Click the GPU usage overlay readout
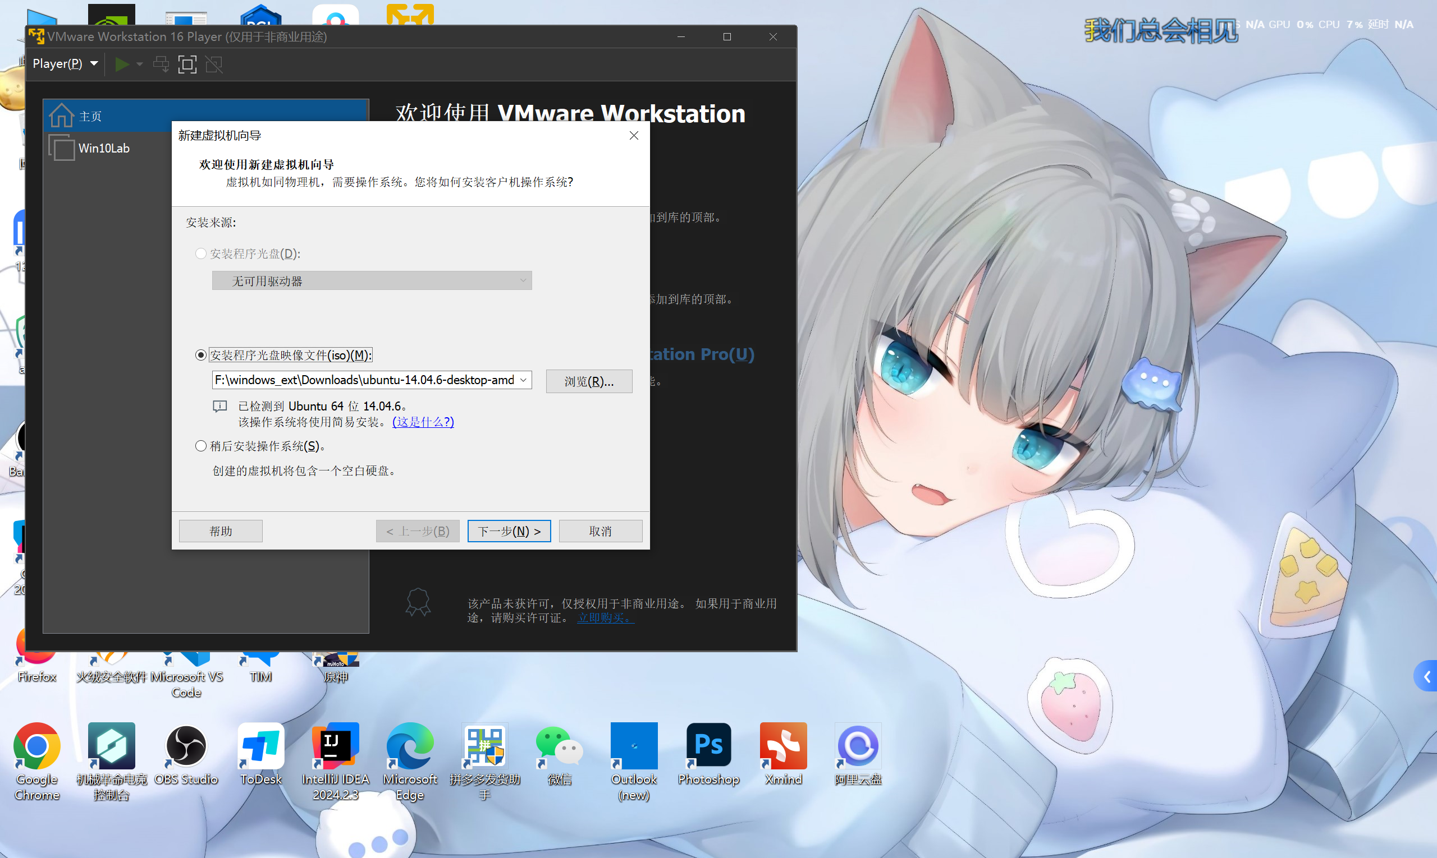The width and height of the screenshot is (1437, 858). (x=1290, y=24)
